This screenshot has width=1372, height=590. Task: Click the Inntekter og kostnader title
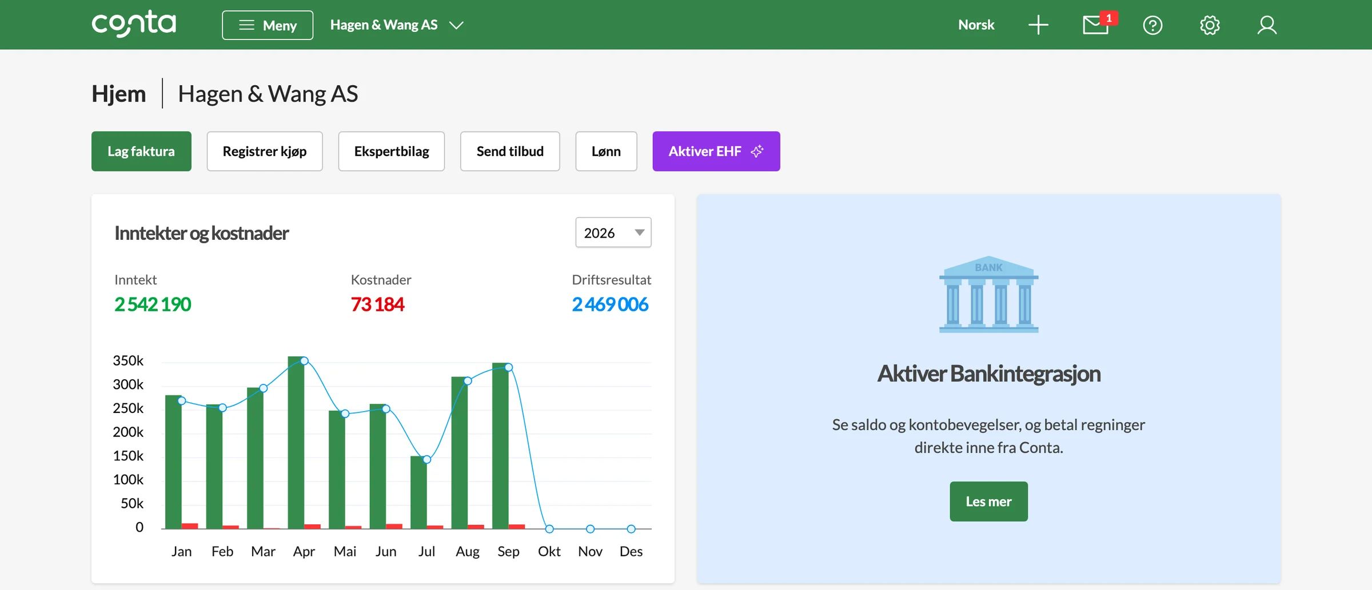point(202,233)
